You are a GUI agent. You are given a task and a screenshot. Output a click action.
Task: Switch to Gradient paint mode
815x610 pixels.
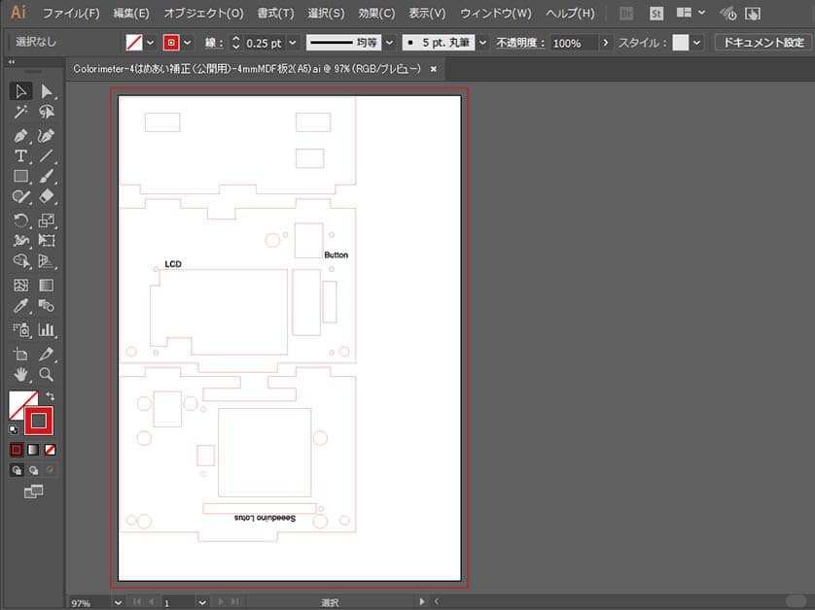(x=32, y=450)
